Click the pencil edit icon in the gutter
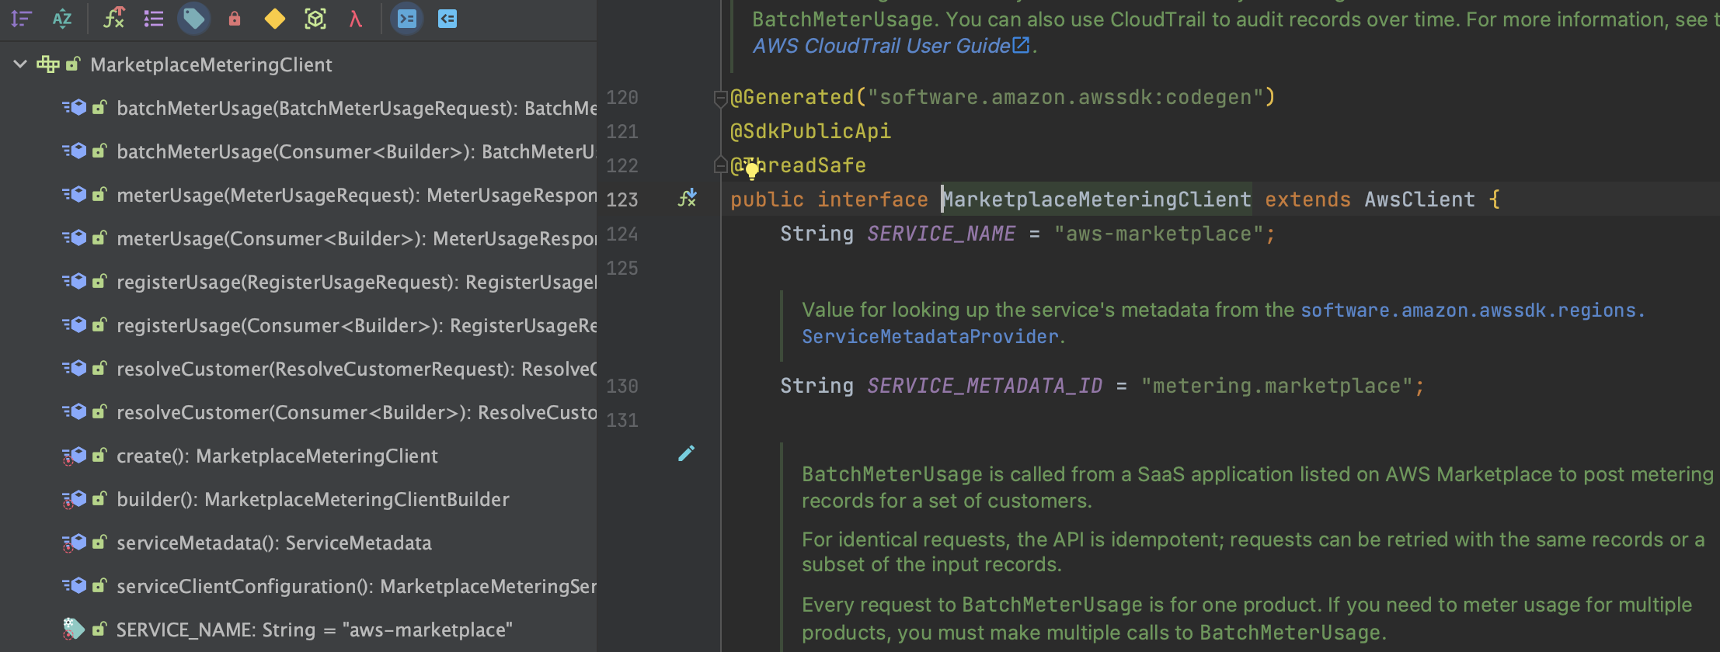1720x652 pixels. tap(686, 453)
